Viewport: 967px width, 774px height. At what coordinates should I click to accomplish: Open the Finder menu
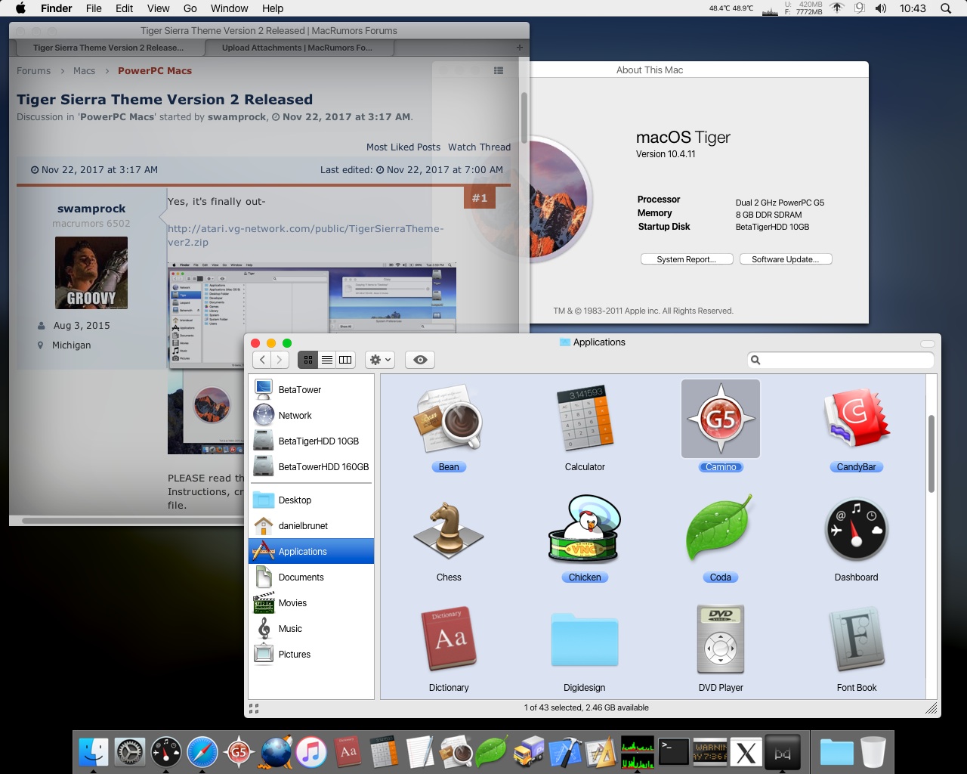click(57, 8)
